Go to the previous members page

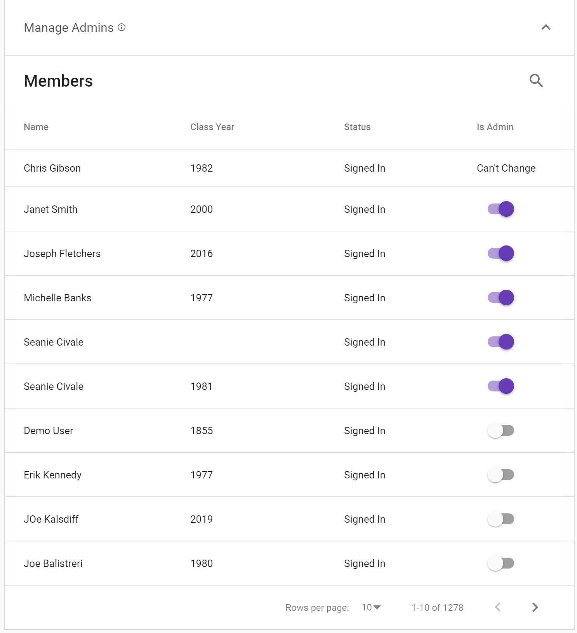498,607
